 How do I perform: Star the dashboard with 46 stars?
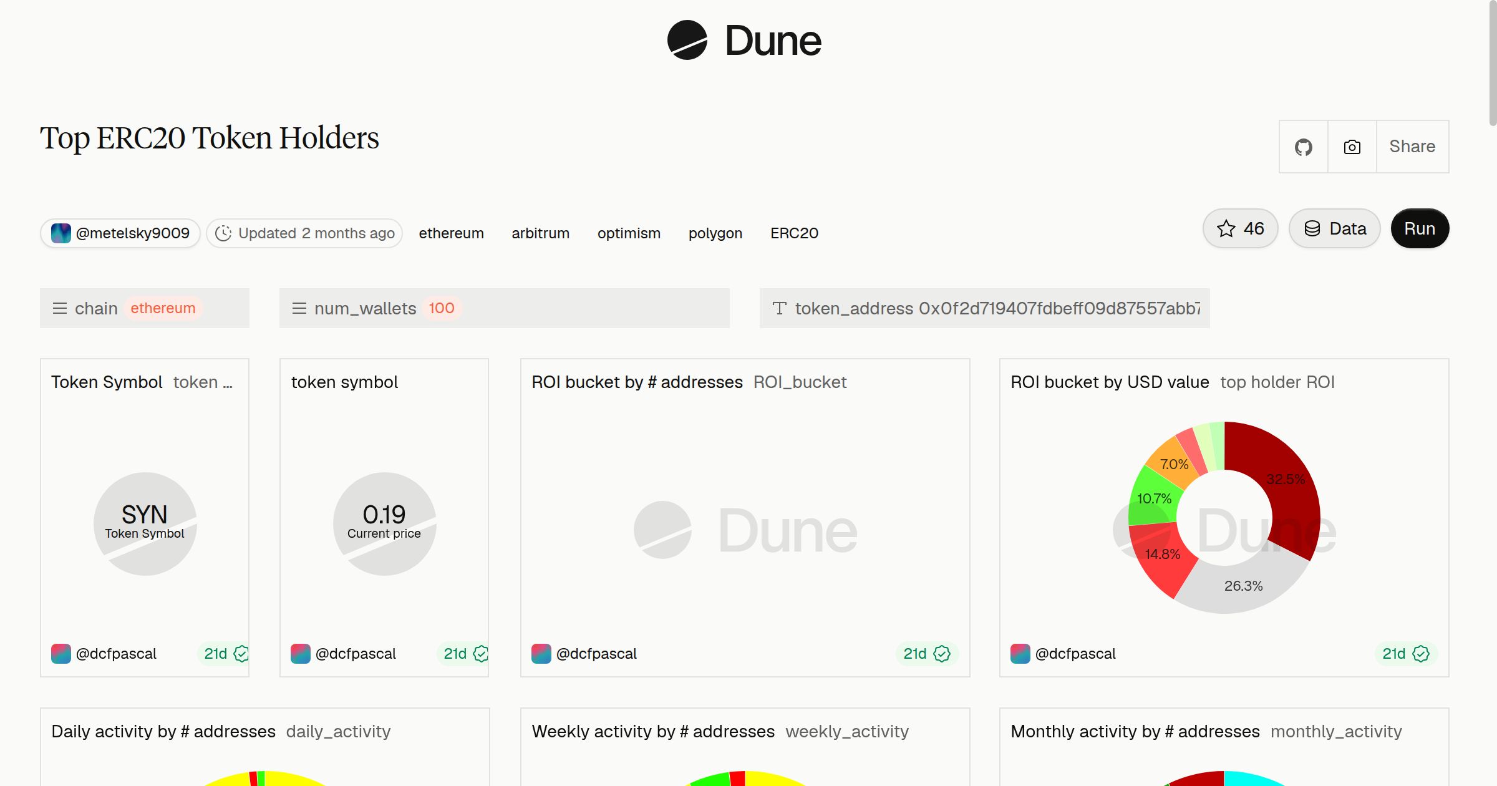1240,228
